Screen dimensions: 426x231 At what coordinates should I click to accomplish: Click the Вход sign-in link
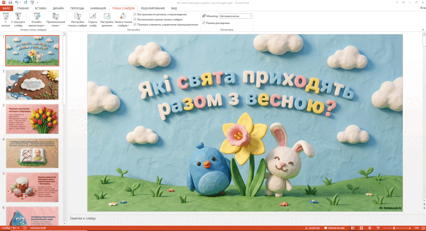pyautogui.click(x=423, y=8)
